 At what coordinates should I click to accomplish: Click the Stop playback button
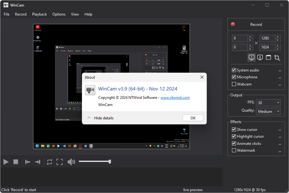16,162
